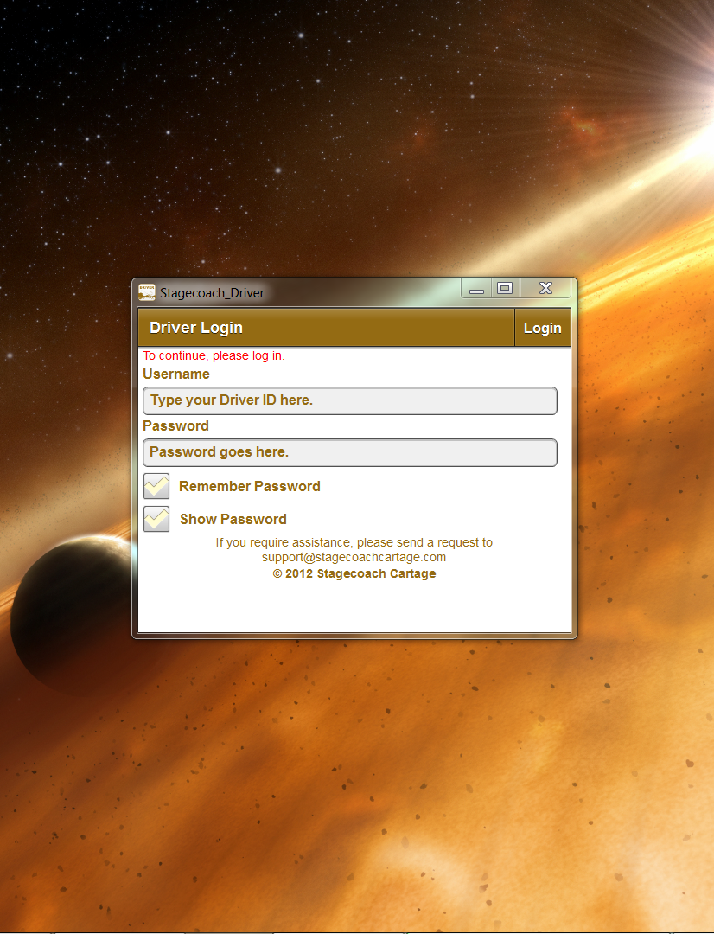Click the "To continue, please log in." message
Image resolution: width=714 pixels, height=934 pixels.
click(214, 355)
